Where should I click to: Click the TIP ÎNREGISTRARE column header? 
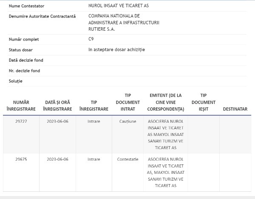[x=94, y=106]
